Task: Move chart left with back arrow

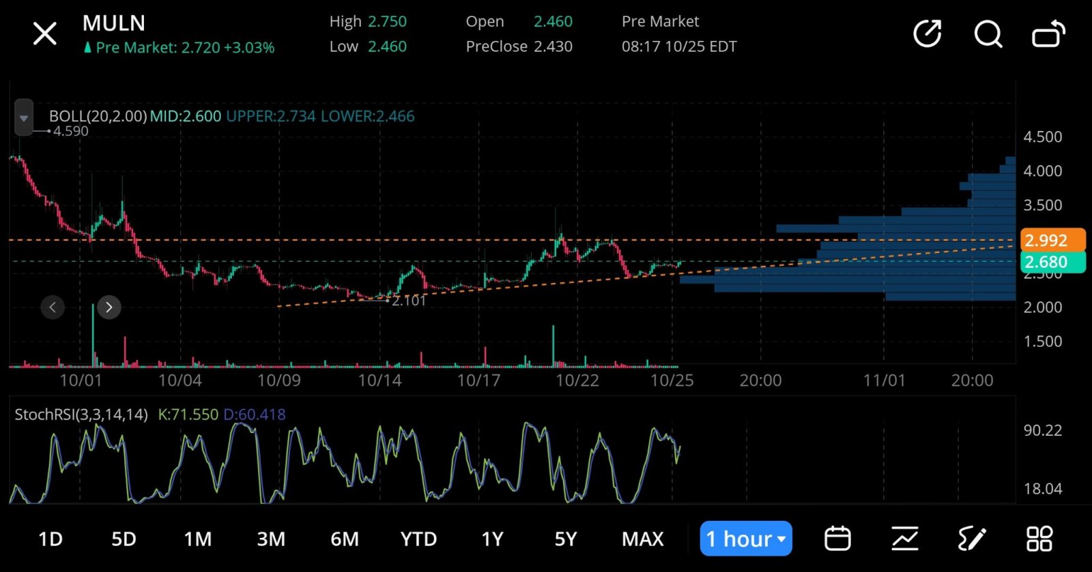Action: (53, 307)
